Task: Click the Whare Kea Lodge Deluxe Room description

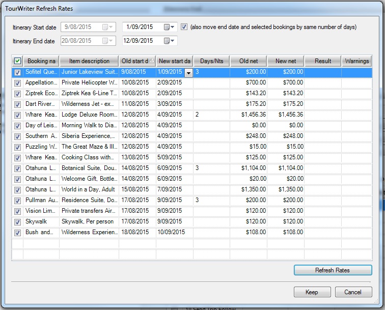Action: pos(89,115)
